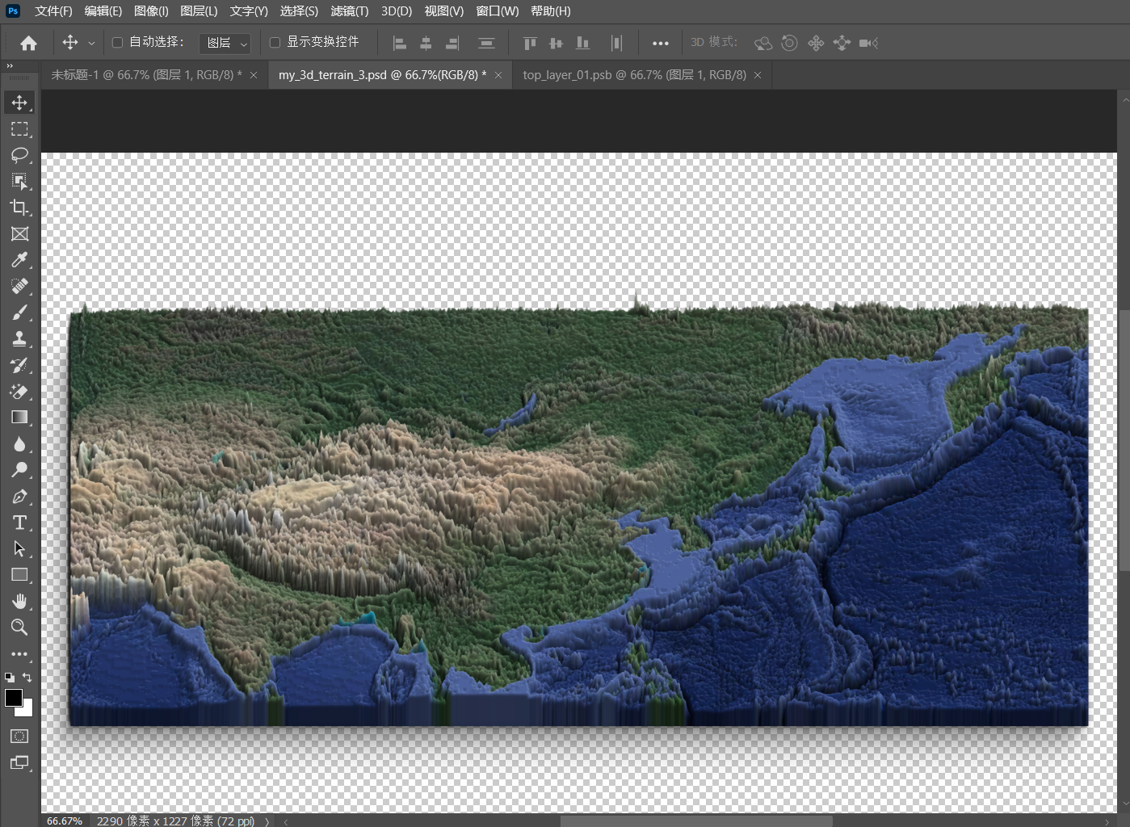1130x827 pixels.
Task: Open the 编辑(E) menu
Action: 103,10
